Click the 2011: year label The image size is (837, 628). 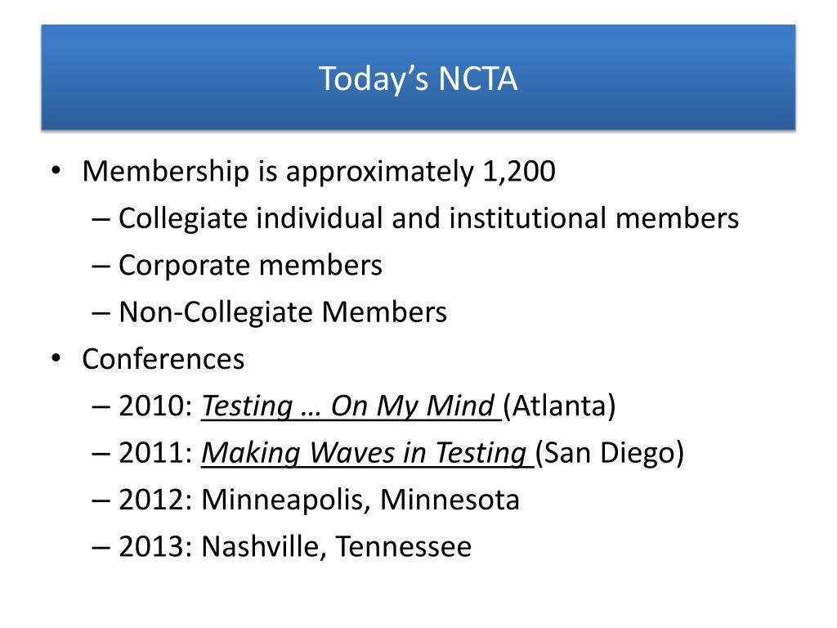click(155, 453)
